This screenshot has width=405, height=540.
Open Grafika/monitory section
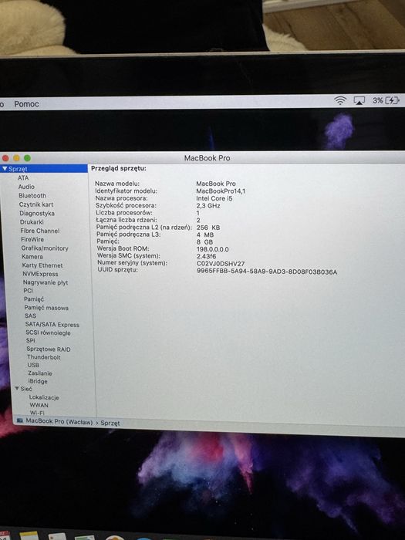pos(45,248)
